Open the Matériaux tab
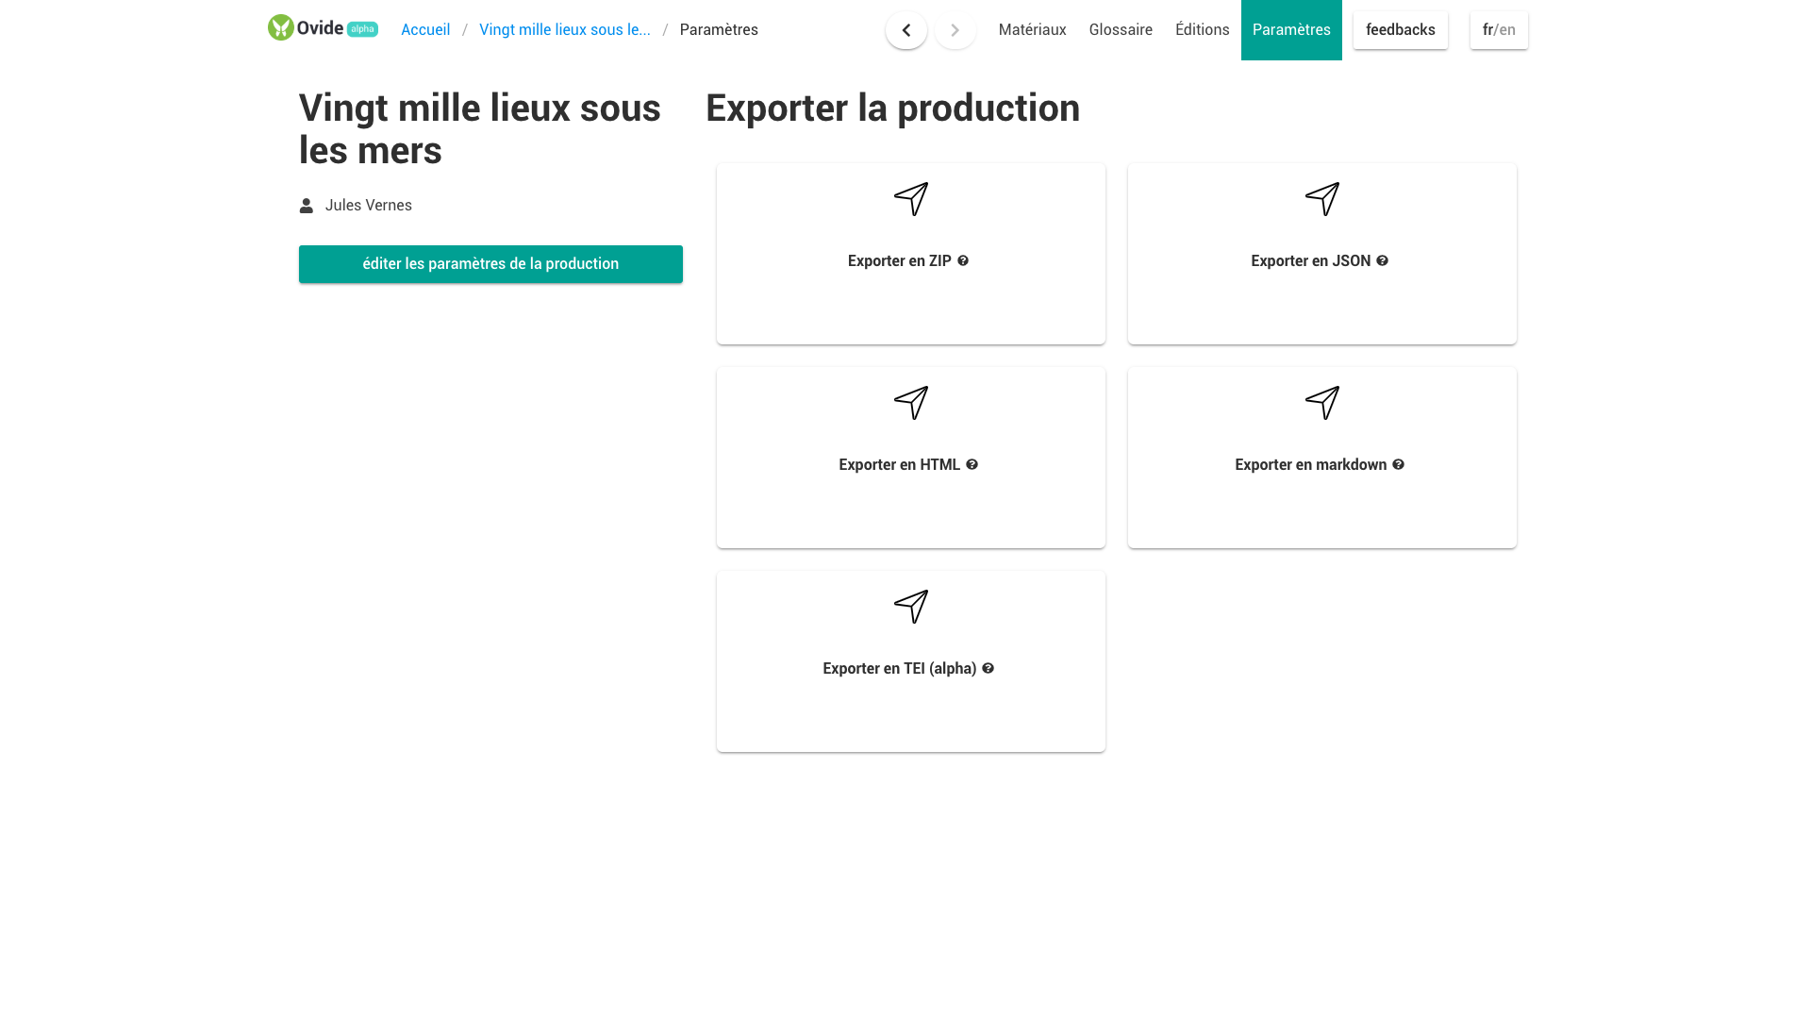The width and height of the screenshot is (1811, 1019). point(1033,30)
